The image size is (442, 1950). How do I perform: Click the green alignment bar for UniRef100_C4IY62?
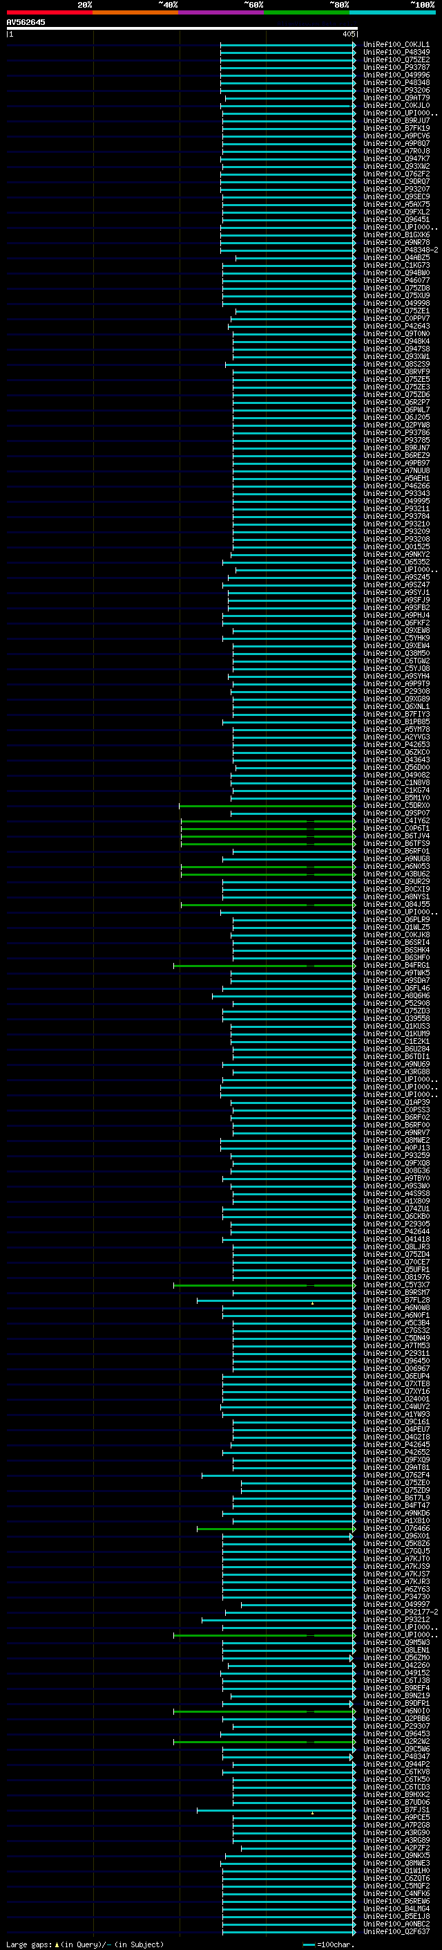click(x=268, y=820)
